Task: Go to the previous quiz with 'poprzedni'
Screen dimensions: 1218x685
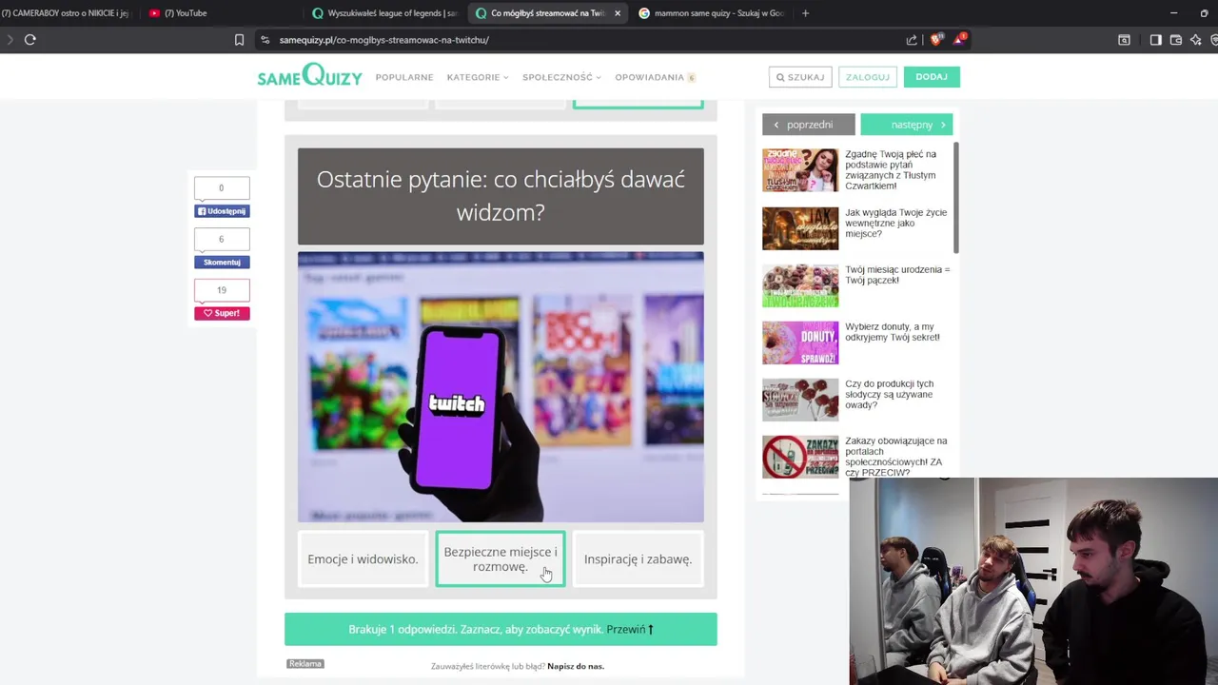Action: 808,125
